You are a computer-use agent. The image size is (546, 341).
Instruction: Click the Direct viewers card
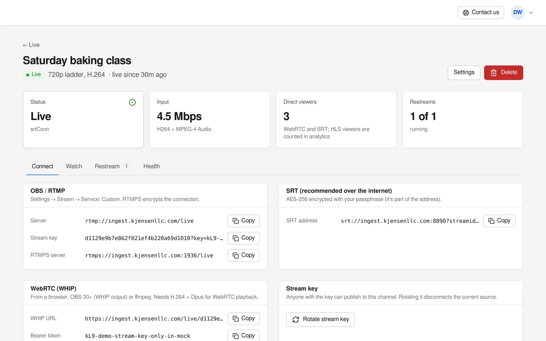336,119
